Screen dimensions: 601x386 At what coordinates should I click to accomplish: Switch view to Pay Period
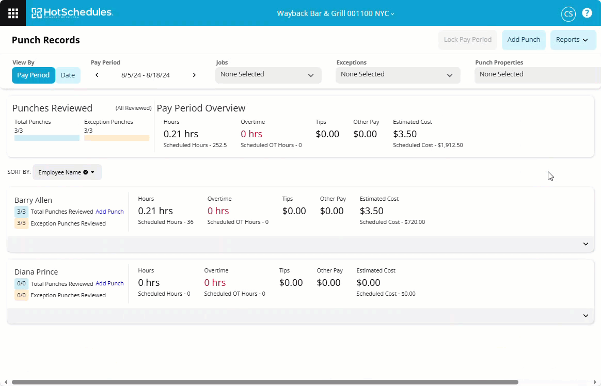33,75
